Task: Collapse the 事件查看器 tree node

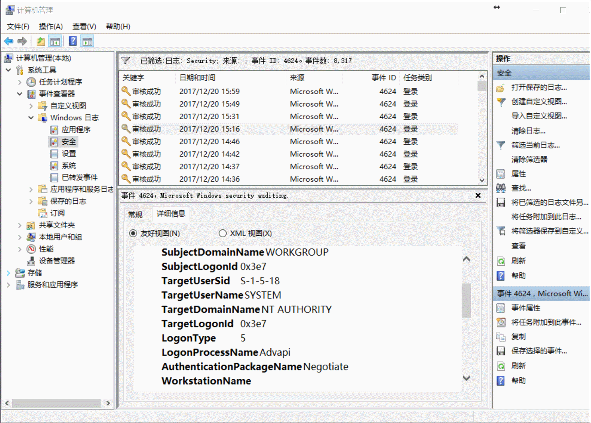Action: [20, 94]
